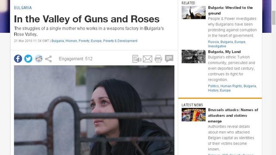276x155 pixels.
Task: Share article on Twitter
Action: [28, 59]
